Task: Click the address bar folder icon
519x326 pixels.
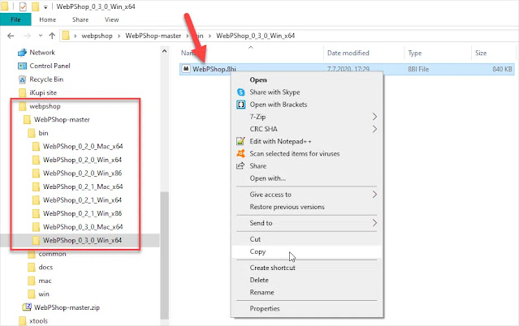Action: [66, 36]
